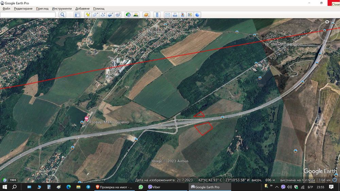Click the БГР language indicator

(x=310, y=187)
